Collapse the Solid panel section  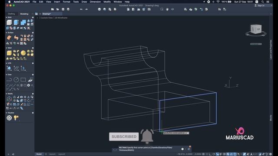(x=7, y=17)
